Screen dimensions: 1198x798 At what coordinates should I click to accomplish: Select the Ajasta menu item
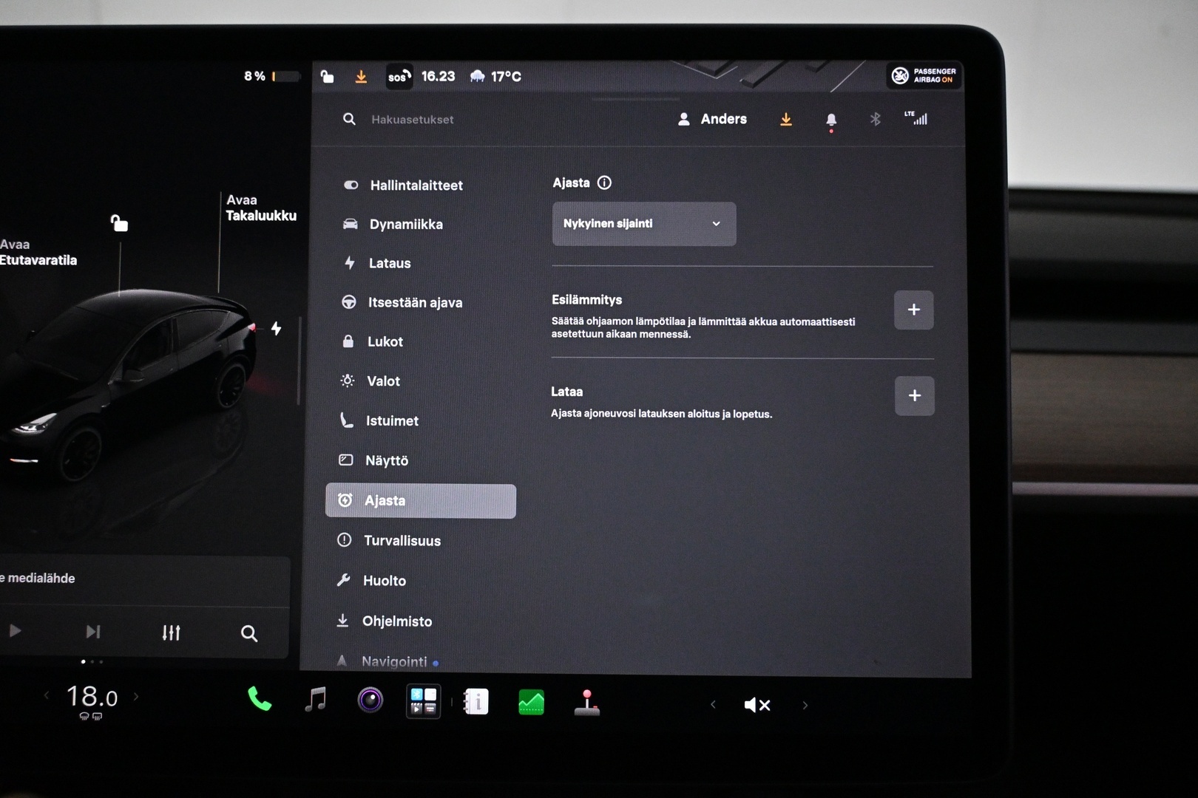pyautogui.click(x=421, y=501)
